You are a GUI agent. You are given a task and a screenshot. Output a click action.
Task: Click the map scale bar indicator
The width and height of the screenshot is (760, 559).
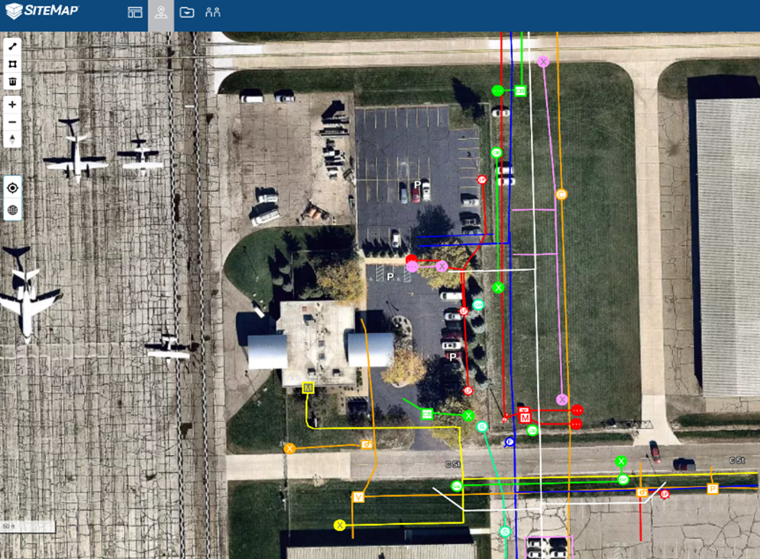click(29, 525)
